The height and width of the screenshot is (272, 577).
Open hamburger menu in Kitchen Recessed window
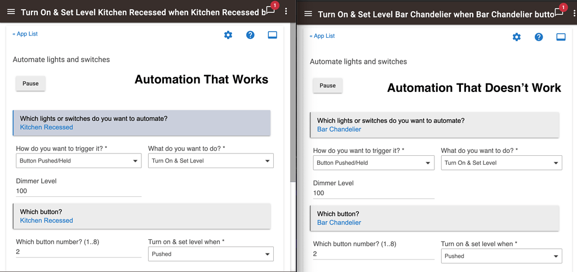coord(11,12)
